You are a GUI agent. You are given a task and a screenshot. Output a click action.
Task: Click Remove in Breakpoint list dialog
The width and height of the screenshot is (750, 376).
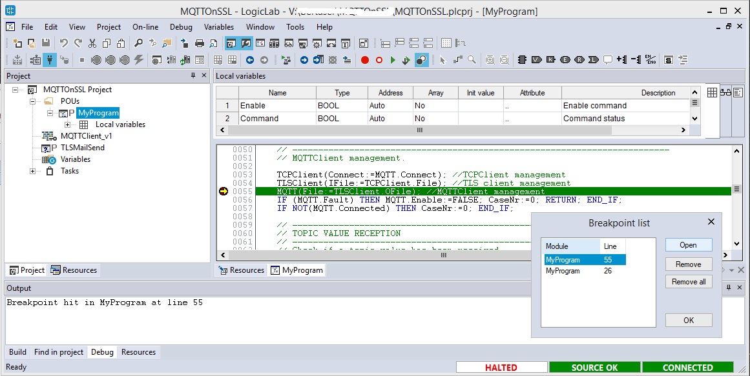pos(688,264)
